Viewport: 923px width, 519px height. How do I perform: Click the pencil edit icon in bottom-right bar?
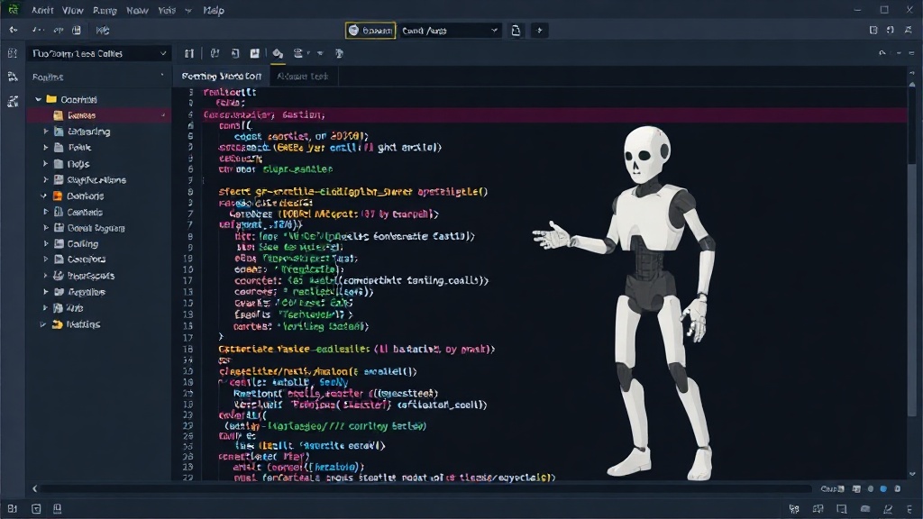tap(888, 508)
